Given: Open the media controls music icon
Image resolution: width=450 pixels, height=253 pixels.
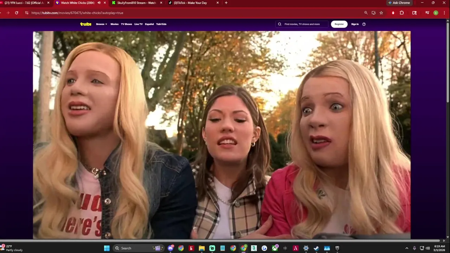Looking at the screenshot, I should 427,13.
